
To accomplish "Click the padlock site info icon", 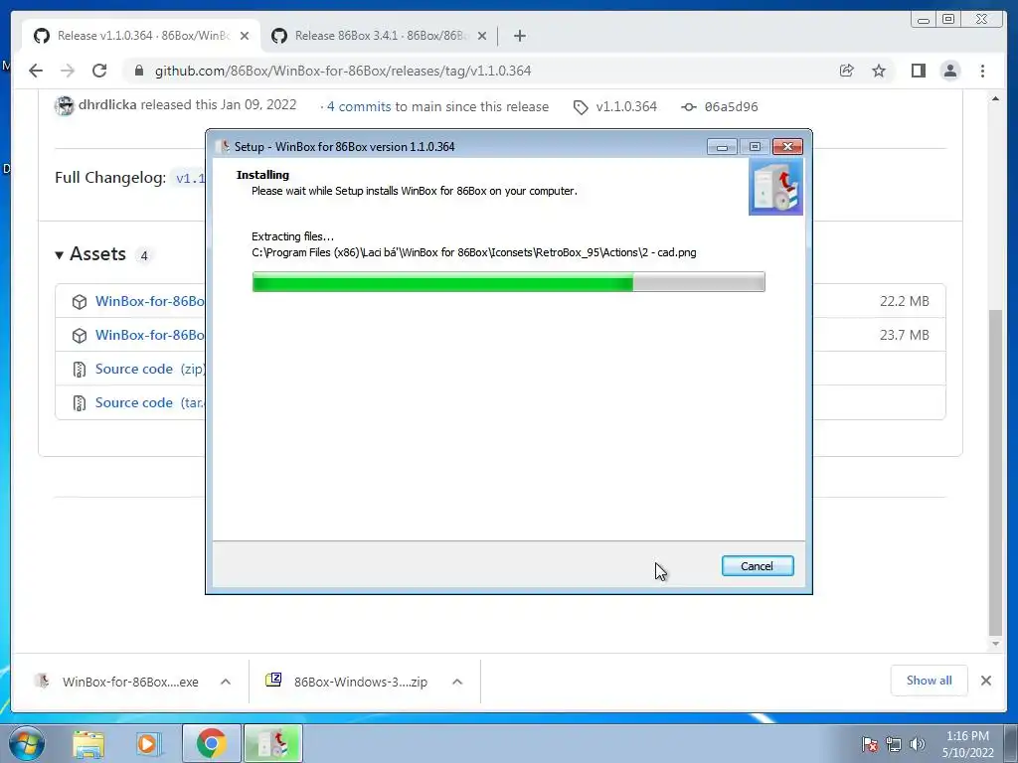I will click(139, 71).
